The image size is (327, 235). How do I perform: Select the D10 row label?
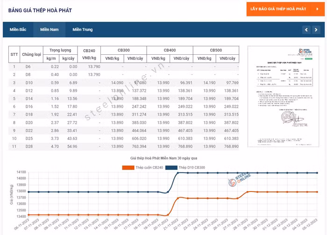[29, 83]
